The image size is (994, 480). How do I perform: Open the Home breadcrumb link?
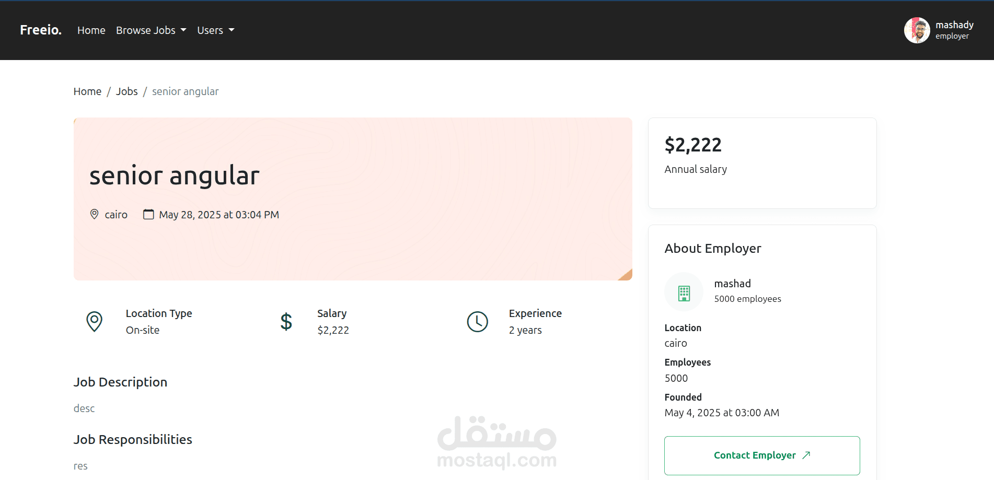[x=87, y=91]
